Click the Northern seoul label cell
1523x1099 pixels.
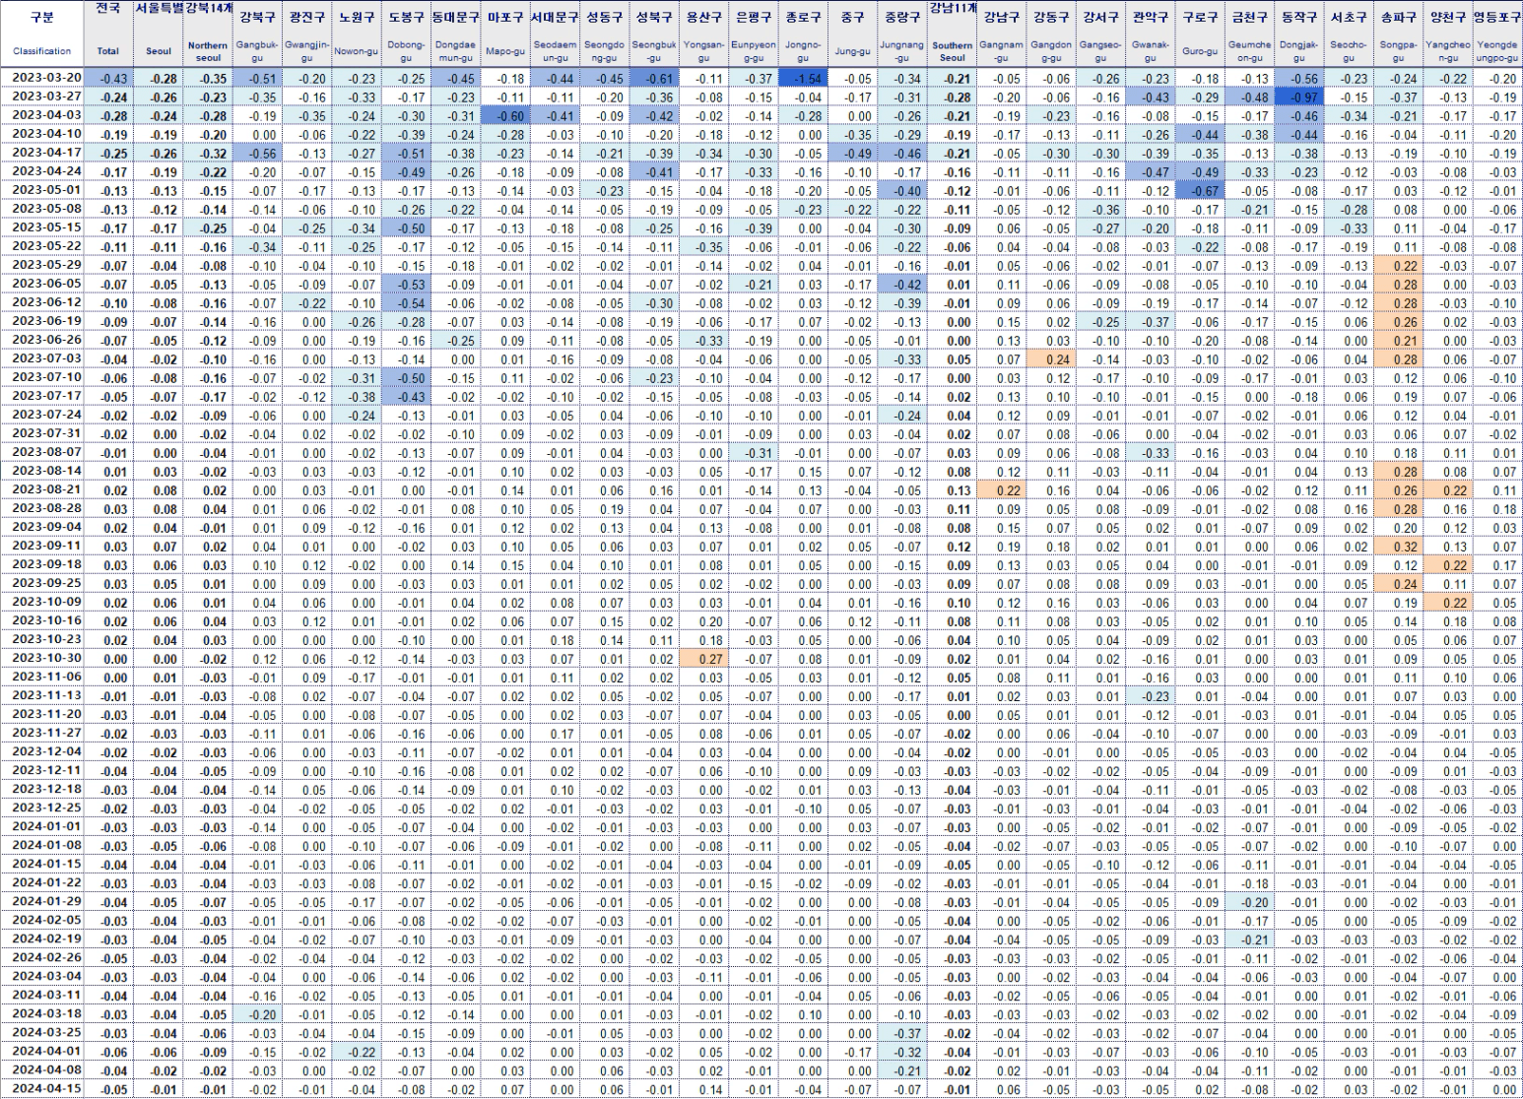pyautogui.click(x=208, y=51)
